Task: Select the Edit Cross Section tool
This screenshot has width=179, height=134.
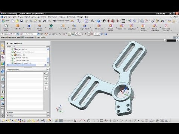Action: [166, 28]
